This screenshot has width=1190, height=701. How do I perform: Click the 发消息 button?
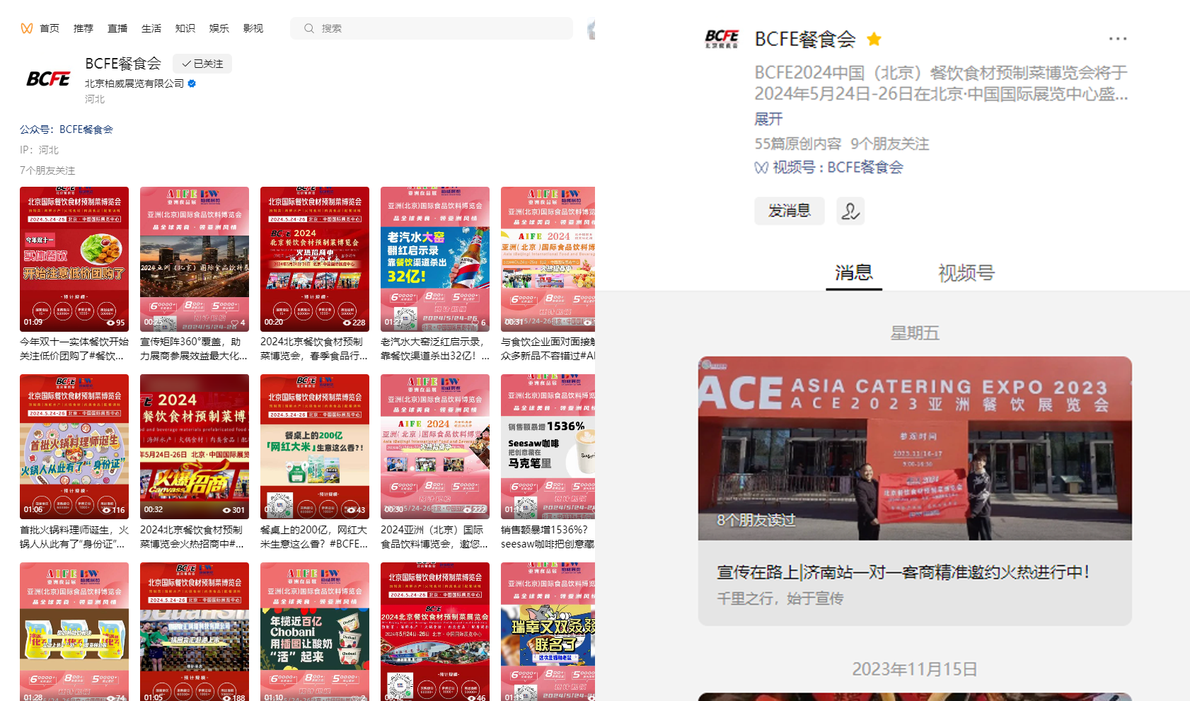[789, 211]
